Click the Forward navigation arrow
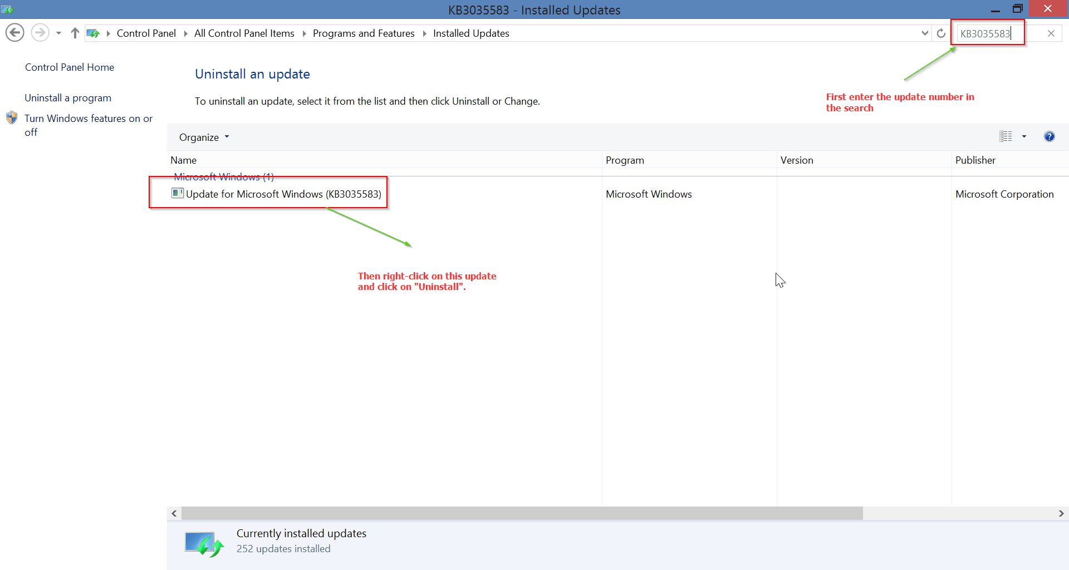Image resolution: width=1069 pixels, height=570 pixels. (x=40, y=33)
